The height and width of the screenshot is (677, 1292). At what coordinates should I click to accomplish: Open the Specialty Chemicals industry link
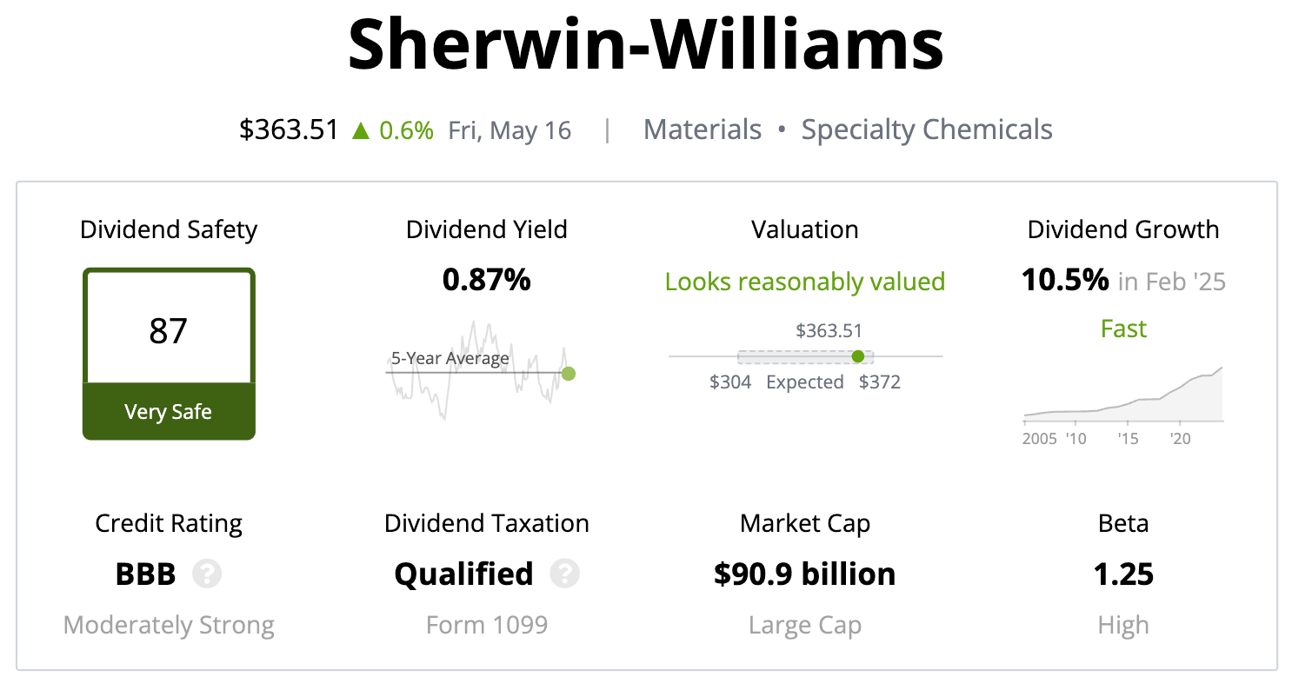pyautogui.click(x=927, y=130)
